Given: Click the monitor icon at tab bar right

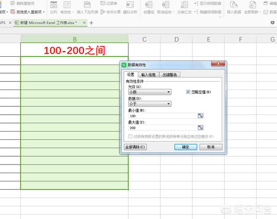Looking at the screenshot, I should click(273, 23).
